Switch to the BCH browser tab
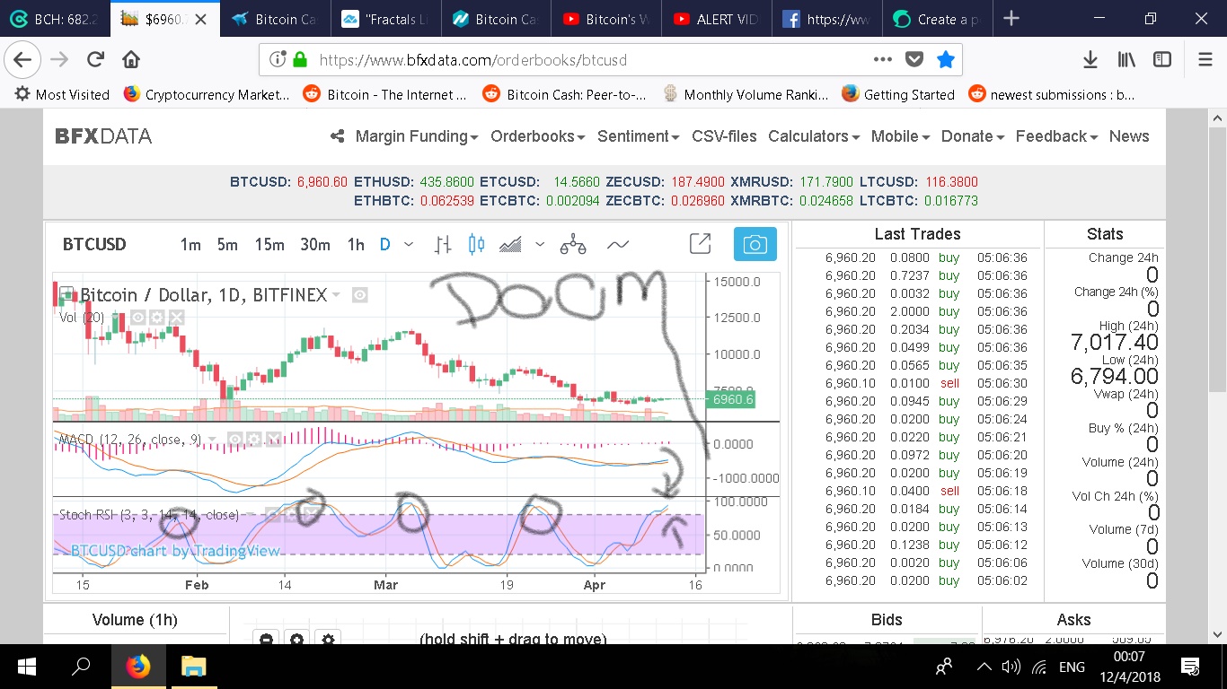1227x689 pixels. pos(55,19)
